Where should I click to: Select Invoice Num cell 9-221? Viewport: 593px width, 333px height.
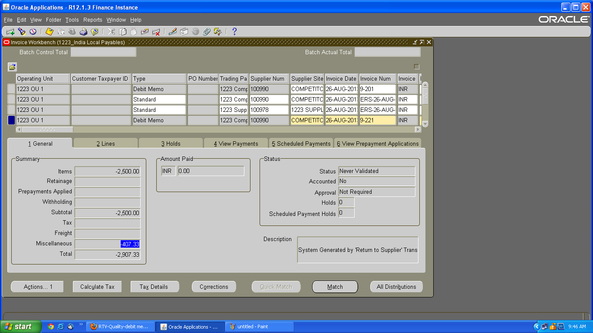pos(378,120)
